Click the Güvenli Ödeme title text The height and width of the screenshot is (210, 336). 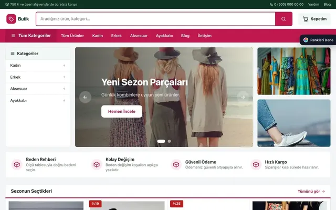201,162
